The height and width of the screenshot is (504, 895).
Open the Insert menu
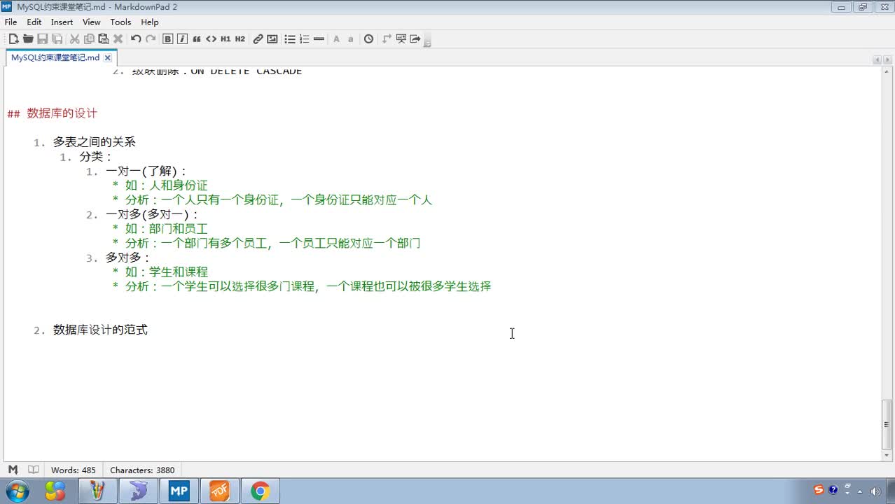(x=62, y=22)
